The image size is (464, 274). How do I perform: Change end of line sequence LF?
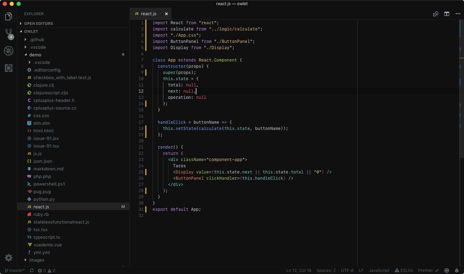[x=361, y=271]
